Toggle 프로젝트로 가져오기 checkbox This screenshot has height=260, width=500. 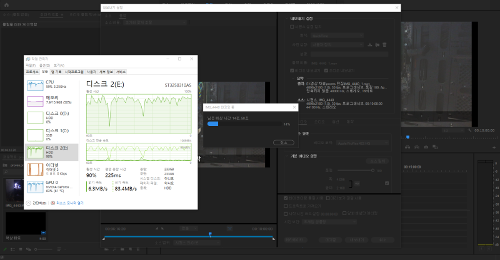pyautogui.click(x=286, y=206)
